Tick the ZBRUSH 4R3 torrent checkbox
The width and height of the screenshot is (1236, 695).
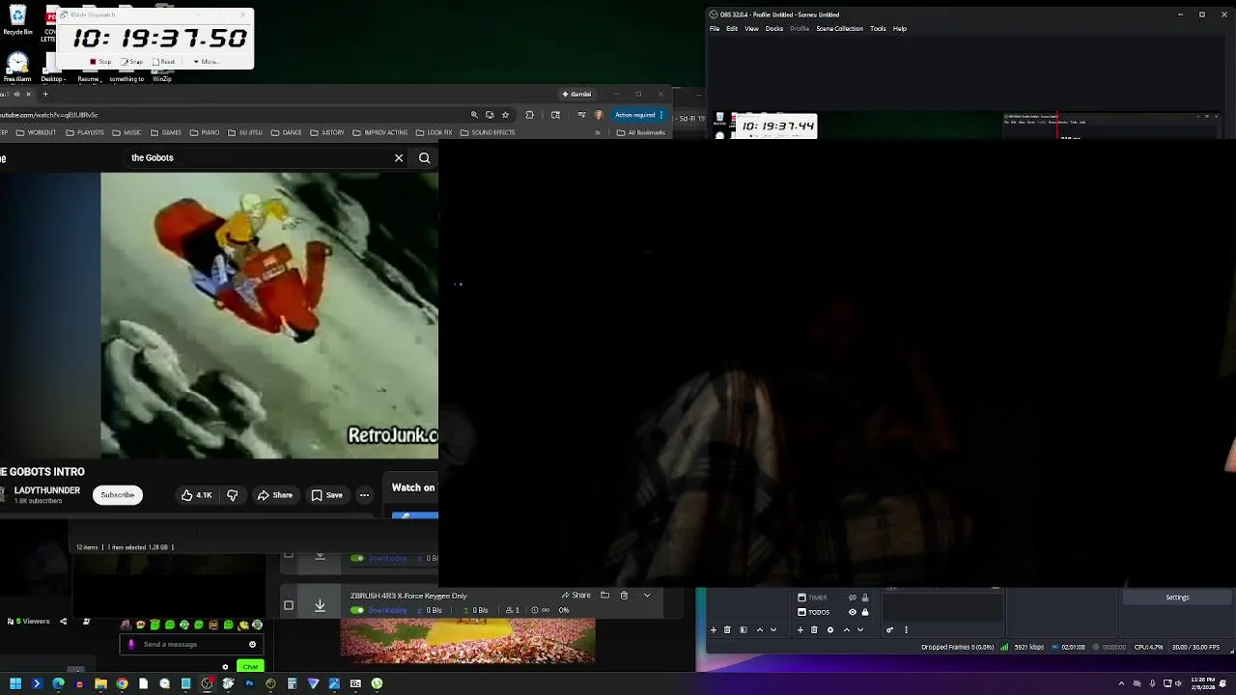[x=289, y=605]
